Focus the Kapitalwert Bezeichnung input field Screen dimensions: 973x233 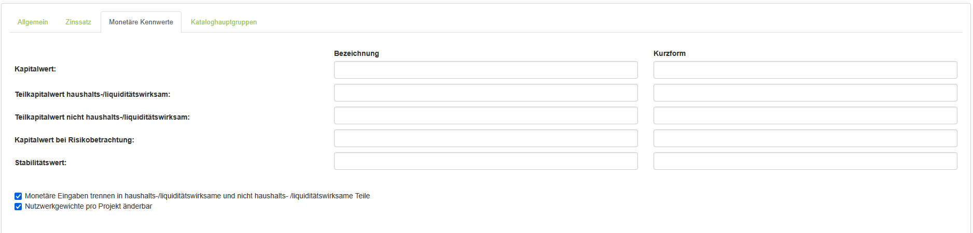[485, 70]
